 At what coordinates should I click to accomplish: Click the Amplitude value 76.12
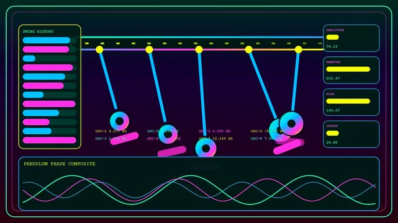pyautogui.click(x=332, y=46)
